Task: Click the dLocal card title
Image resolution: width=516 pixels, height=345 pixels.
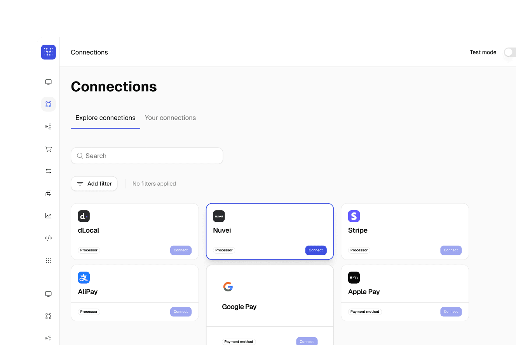Action: click(89, 230)
